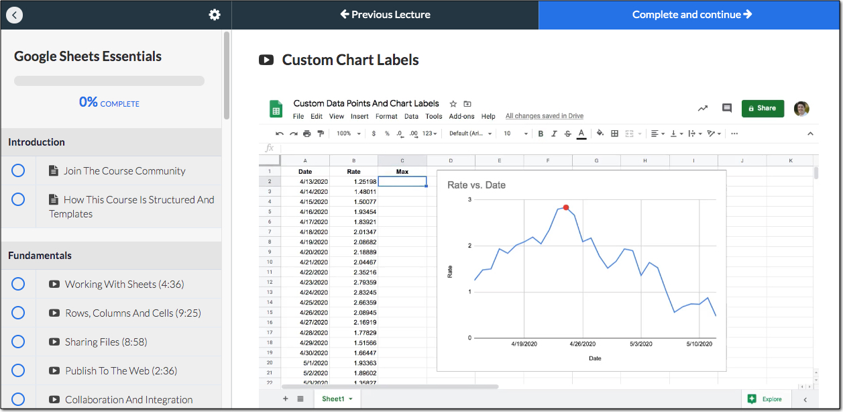The height and width of the screenshot is (412, 843).
Task: Open horizontal align dropdown
Action: coord(657,134)
